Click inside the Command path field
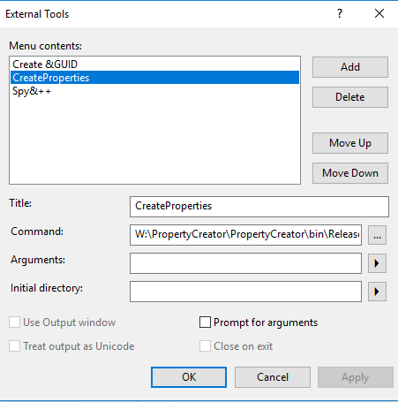The width and height of the screenshot is (398, 402). click(245, 235)
